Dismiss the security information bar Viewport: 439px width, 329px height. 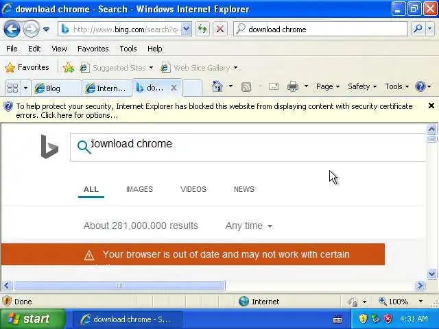coord(431,106)
